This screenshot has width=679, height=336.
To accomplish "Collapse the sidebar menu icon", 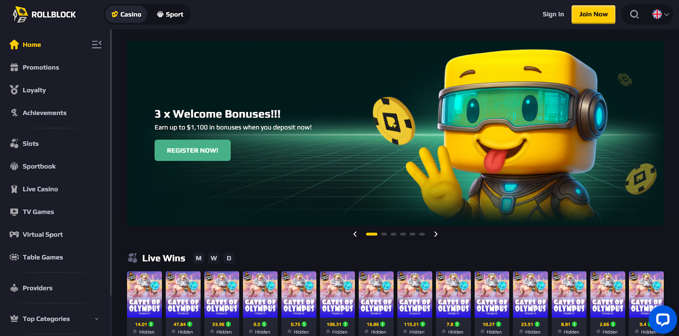I will coord(97,44).
